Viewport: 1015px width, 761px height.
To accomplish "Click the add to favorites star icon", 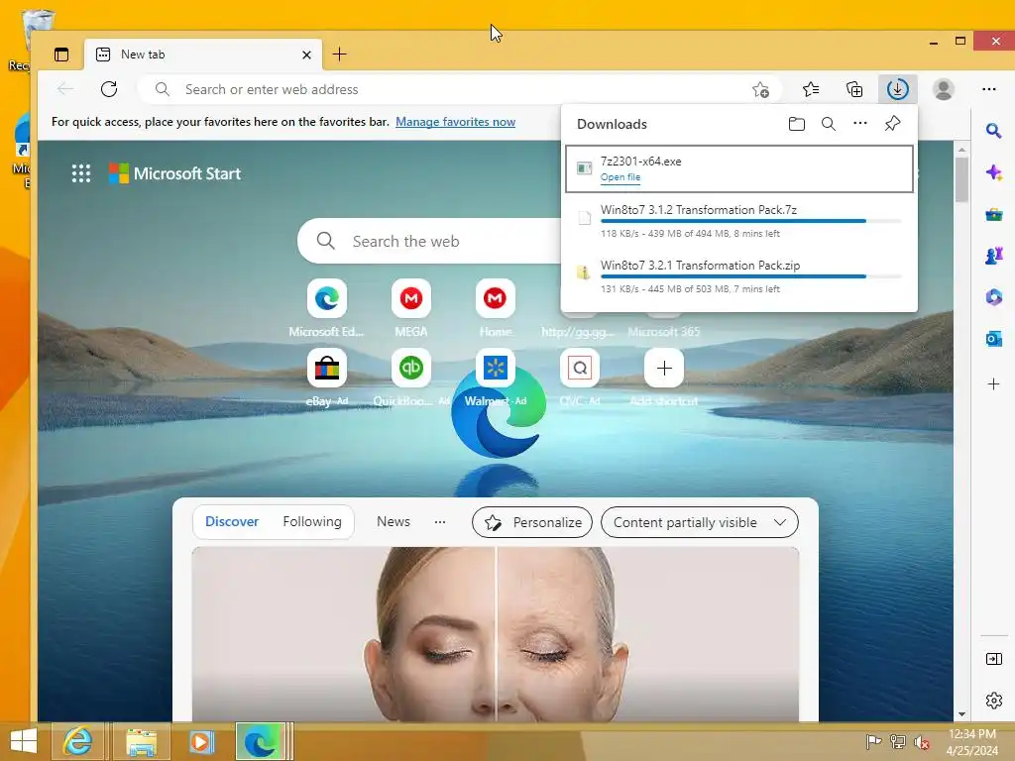I will click(x=760, y=89).
